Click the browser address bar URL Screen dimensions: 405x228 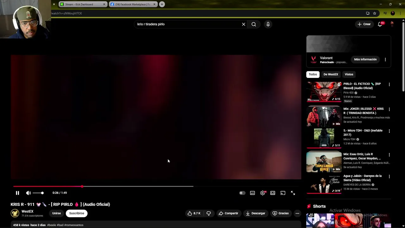[67, 13]
